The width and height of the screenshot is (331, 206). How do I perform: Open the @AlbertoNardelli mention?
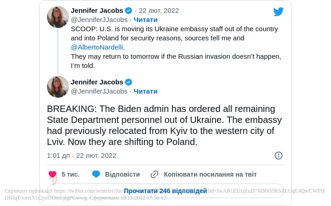pyautogui.click(x=97, y=47)
